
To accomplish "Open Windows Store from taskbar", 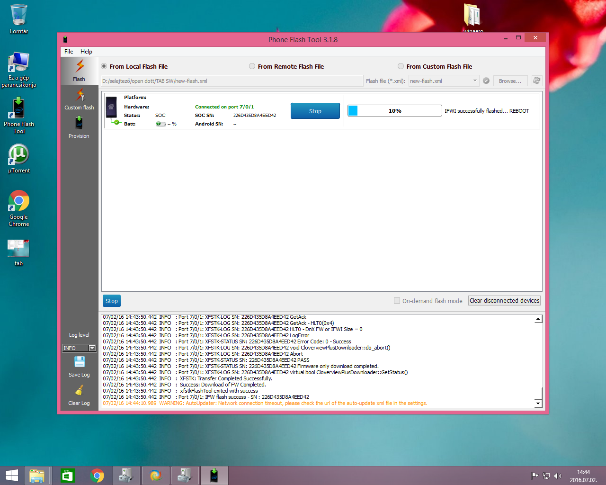I will pyautogui.click(x=67, y=476).
